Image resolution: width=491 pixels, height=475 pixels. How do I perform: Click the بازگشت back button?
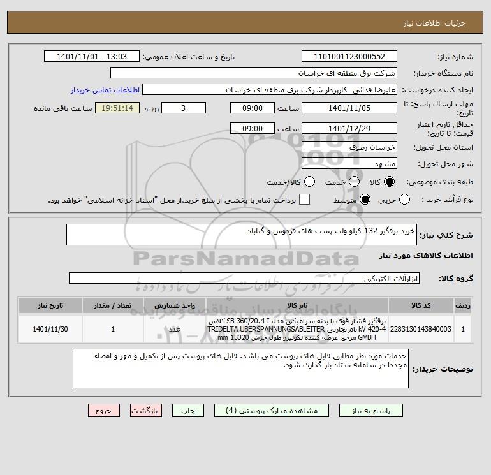(x=146, y=411)
